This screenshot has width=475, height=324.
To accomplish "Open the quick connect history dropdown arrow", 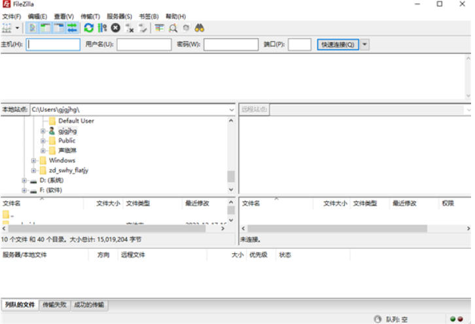I will [364, 45].
